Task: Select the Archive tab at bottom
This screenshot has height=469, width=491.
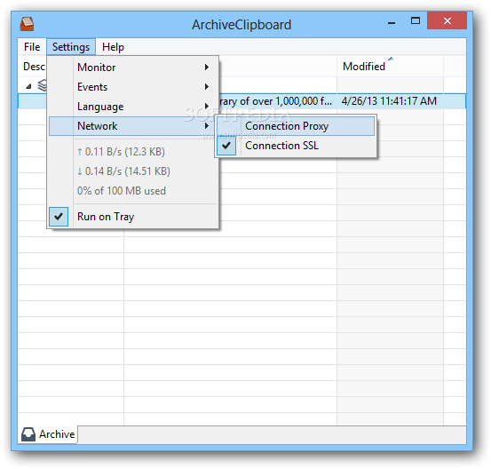Action: click(48, 434)
